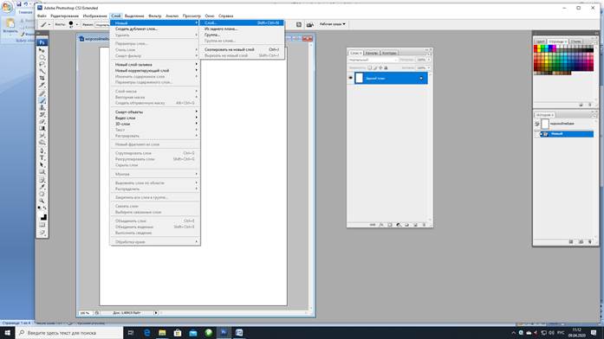The height and width of the screenshot is (339, 604).
Task: Select the Lasso tool
Action: click(x=42, y=64)
